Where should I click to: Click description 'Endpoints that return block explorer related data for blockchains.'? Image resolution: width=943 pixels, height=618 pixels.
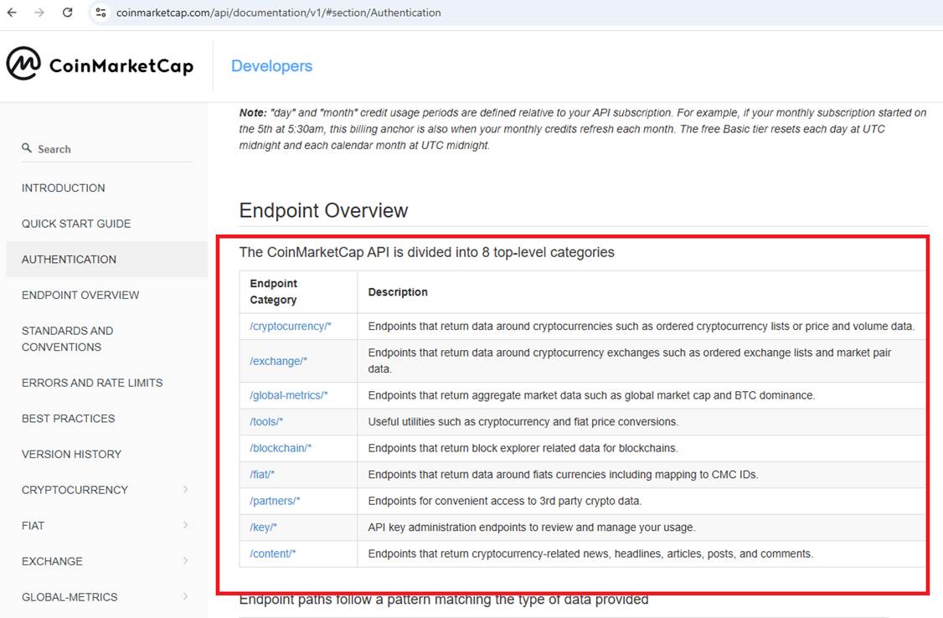click(x=523, y=449)
